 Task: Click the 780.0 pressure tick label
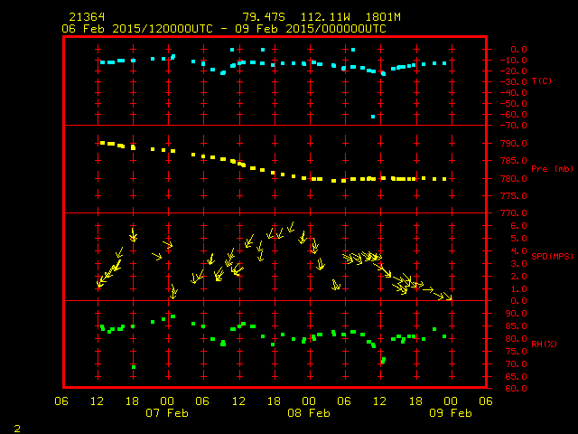pos(514,179)
